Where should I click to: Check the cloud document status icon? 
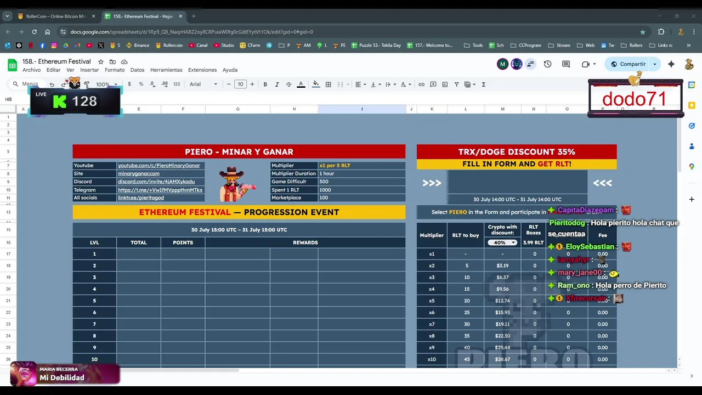(x=124, y=62)
